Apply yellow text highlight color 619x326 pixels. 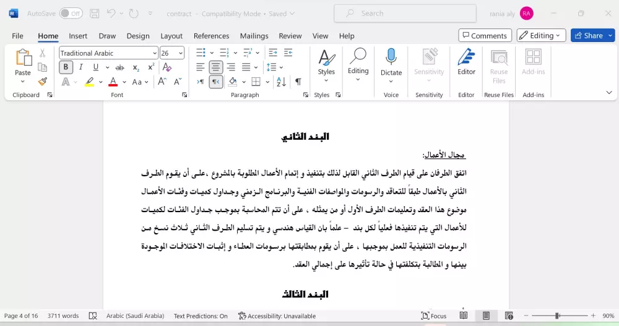[90, 82]
